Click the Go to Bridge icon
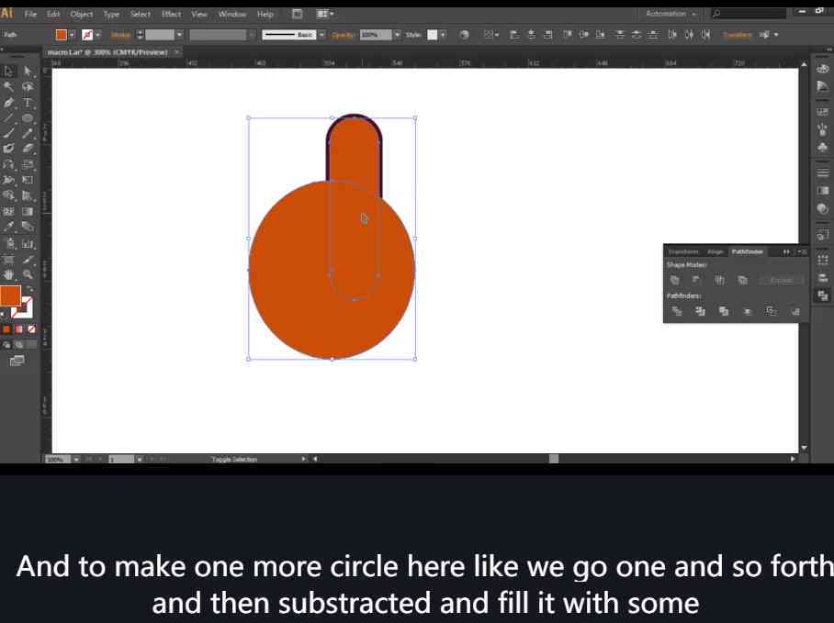The width and height of the screenshot is (834, 623). [x=298, y=15]
